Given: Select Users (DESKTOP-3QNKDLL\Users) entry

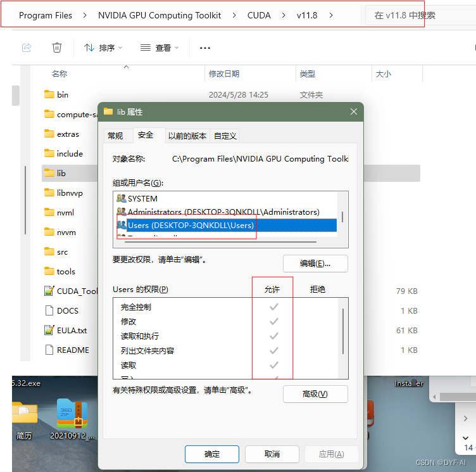Looking at the screenshot, I should click(x=227, y=225).
